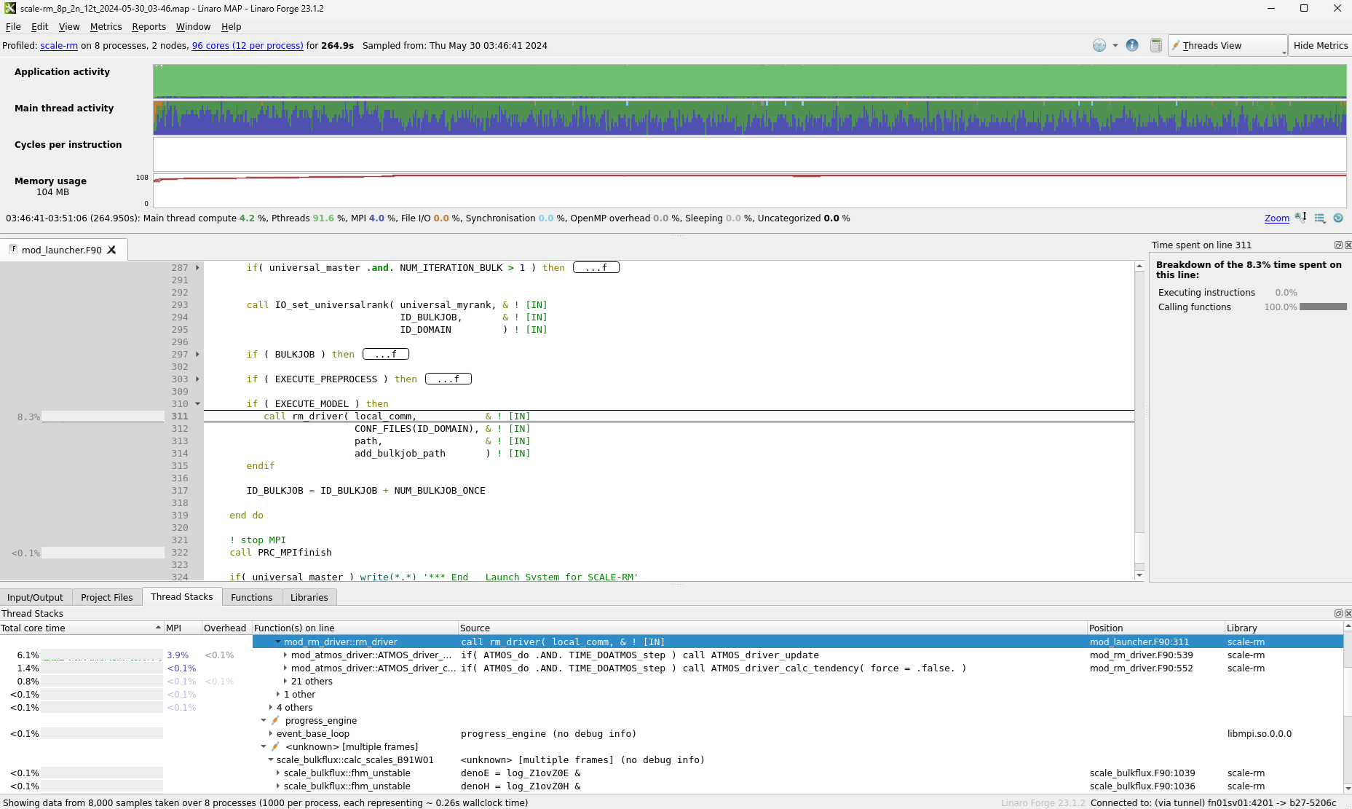Screen dimensions: 1352x809
Task: Collapse the progress_engine tree node
Action: tap(264, 721)
